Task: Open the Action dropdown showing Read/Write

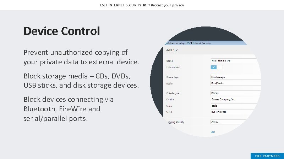Action: (x=236, y=83)
